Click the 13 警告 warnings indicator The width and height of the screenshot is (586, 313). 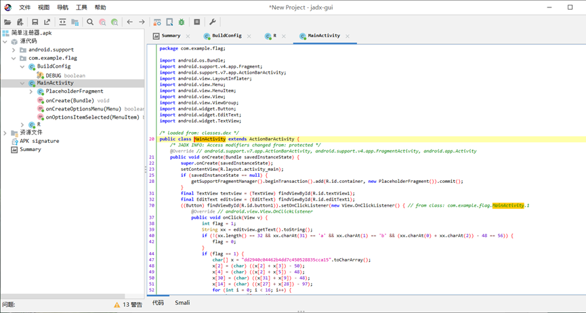click(x=128, y=305)
